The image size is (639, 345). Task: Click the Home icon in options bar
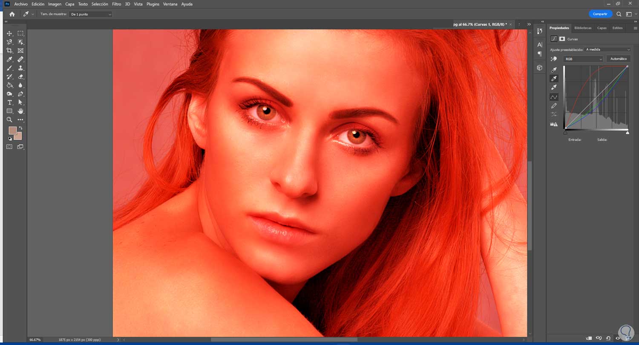[12, 14]
